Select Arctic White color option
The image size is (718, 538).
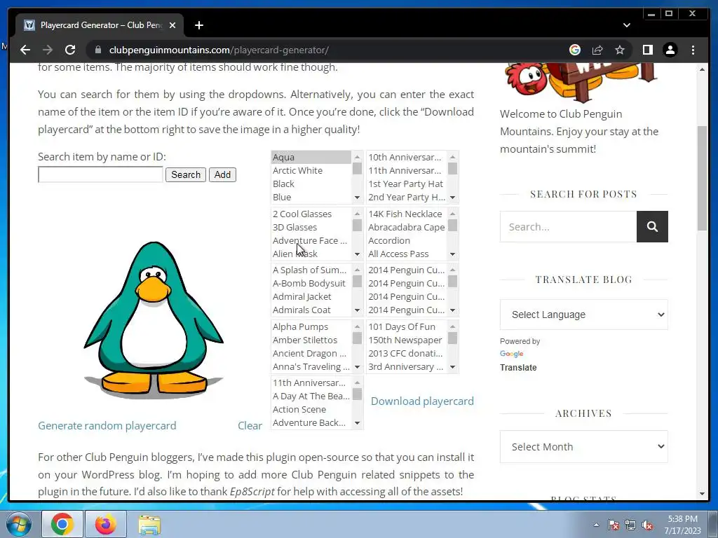point(311,170)
